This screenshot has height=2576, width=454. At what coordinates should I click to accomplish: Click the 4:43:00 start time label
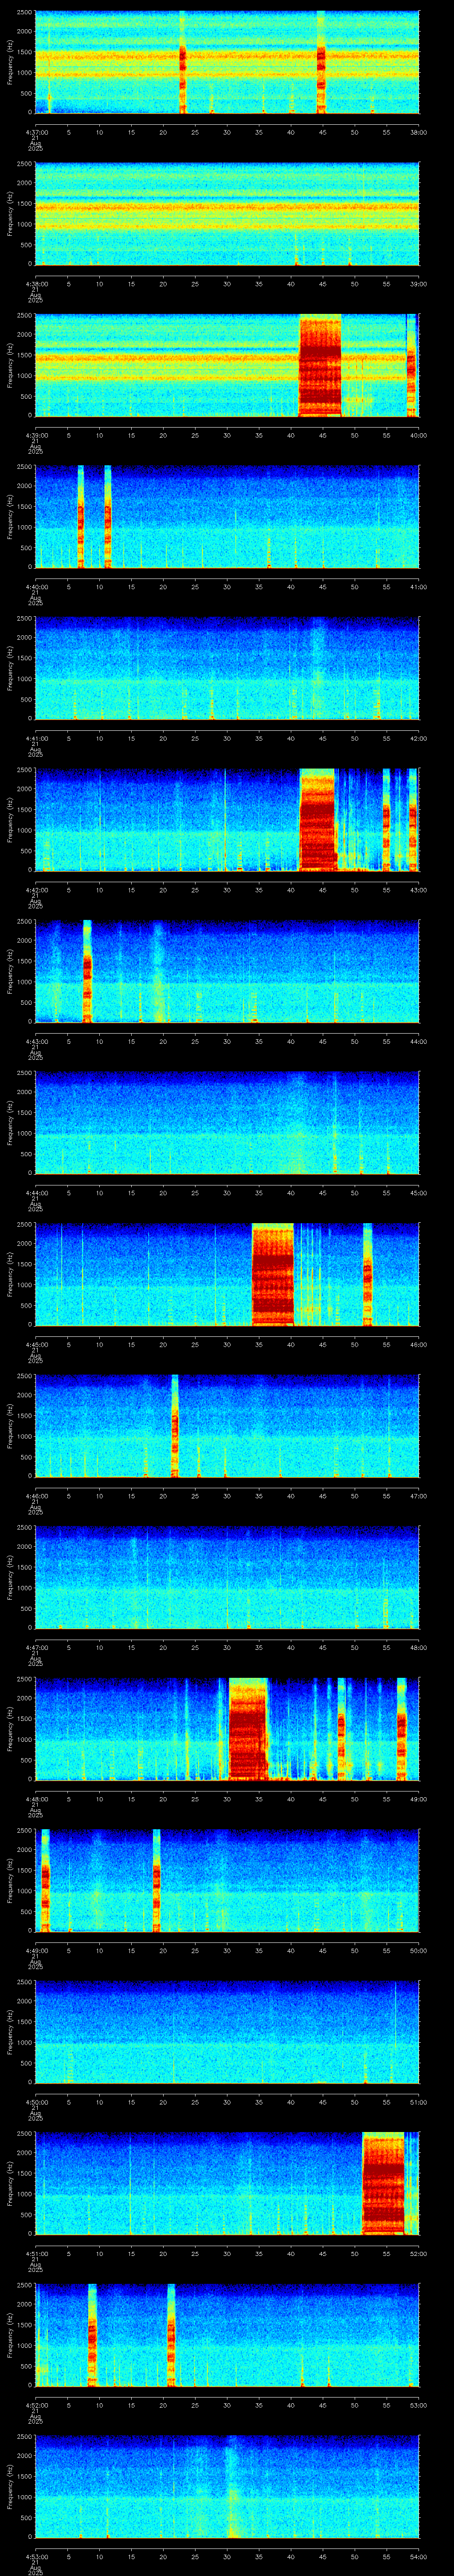tap(36, 1041)
